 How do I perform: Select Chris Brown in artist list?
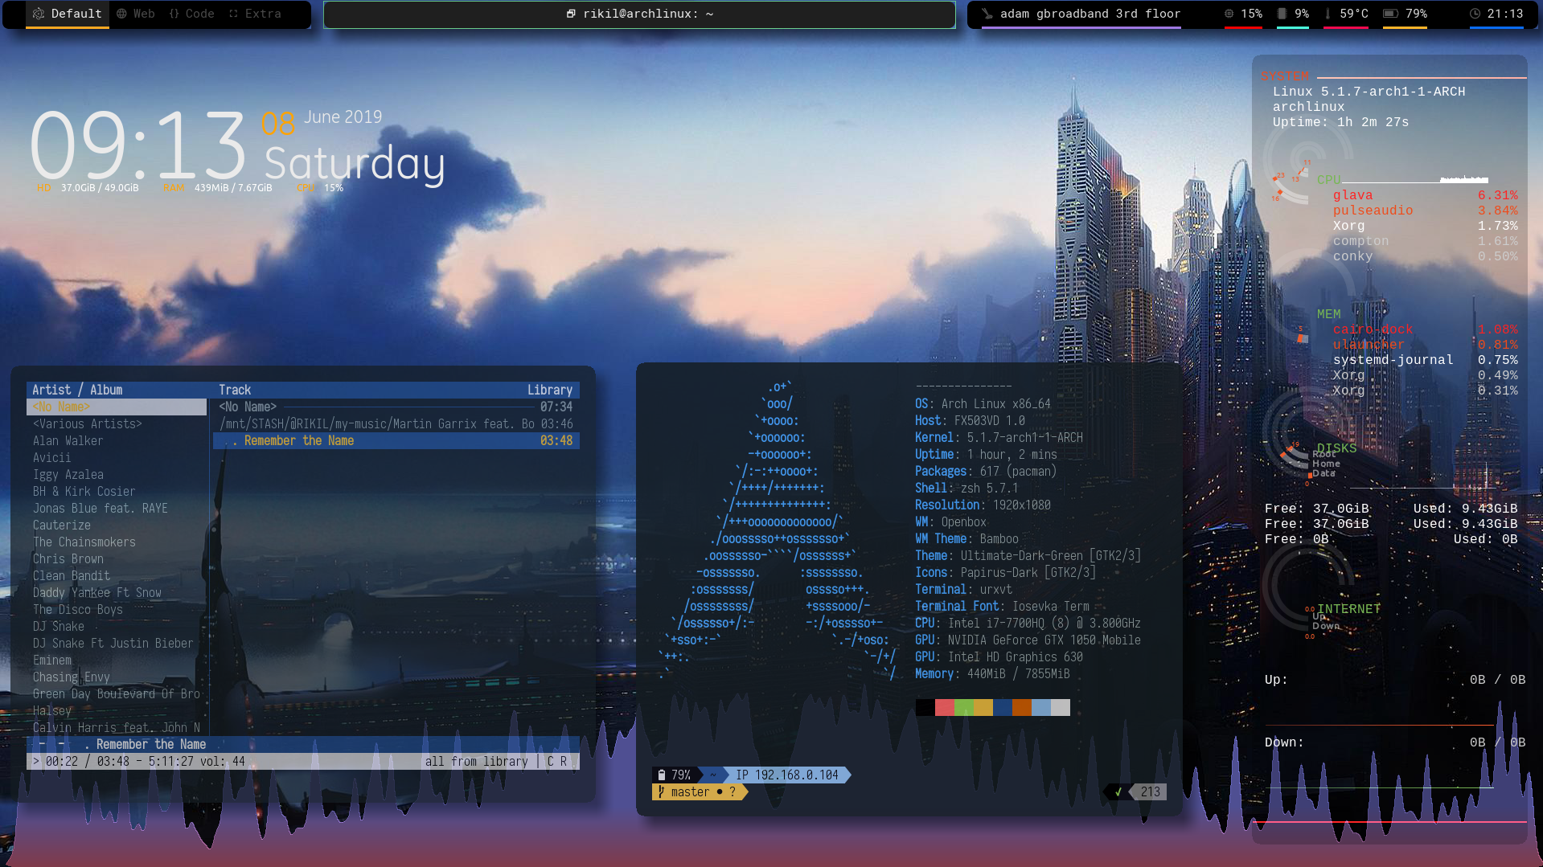pos(68,558)
